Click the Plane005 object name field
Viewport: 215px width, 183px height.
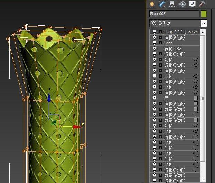[x=174, y=14]
